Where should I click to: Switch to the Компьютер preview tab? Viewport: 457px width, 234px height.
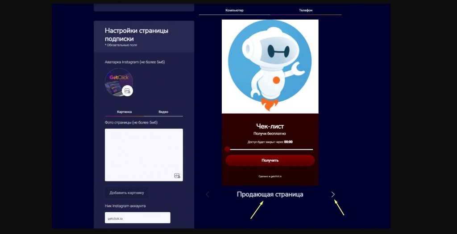pos(234,10)
